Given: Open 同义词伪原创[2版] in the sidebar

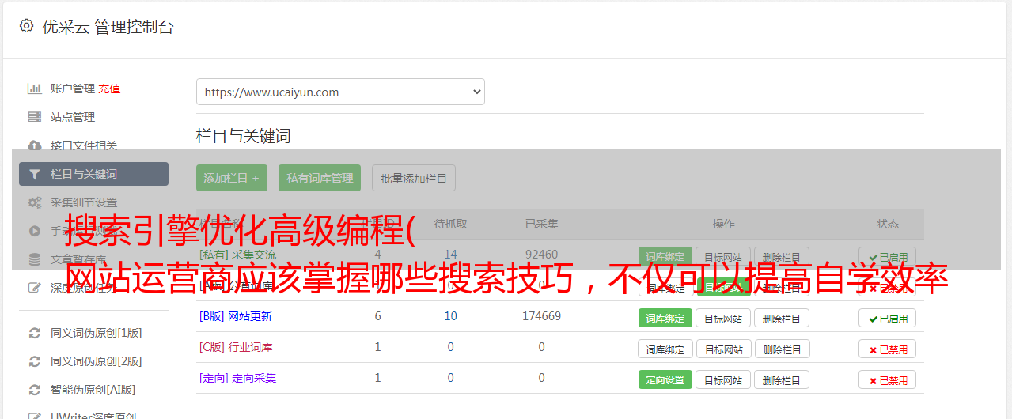Looking at the screenshot, I should coord(97,361).
